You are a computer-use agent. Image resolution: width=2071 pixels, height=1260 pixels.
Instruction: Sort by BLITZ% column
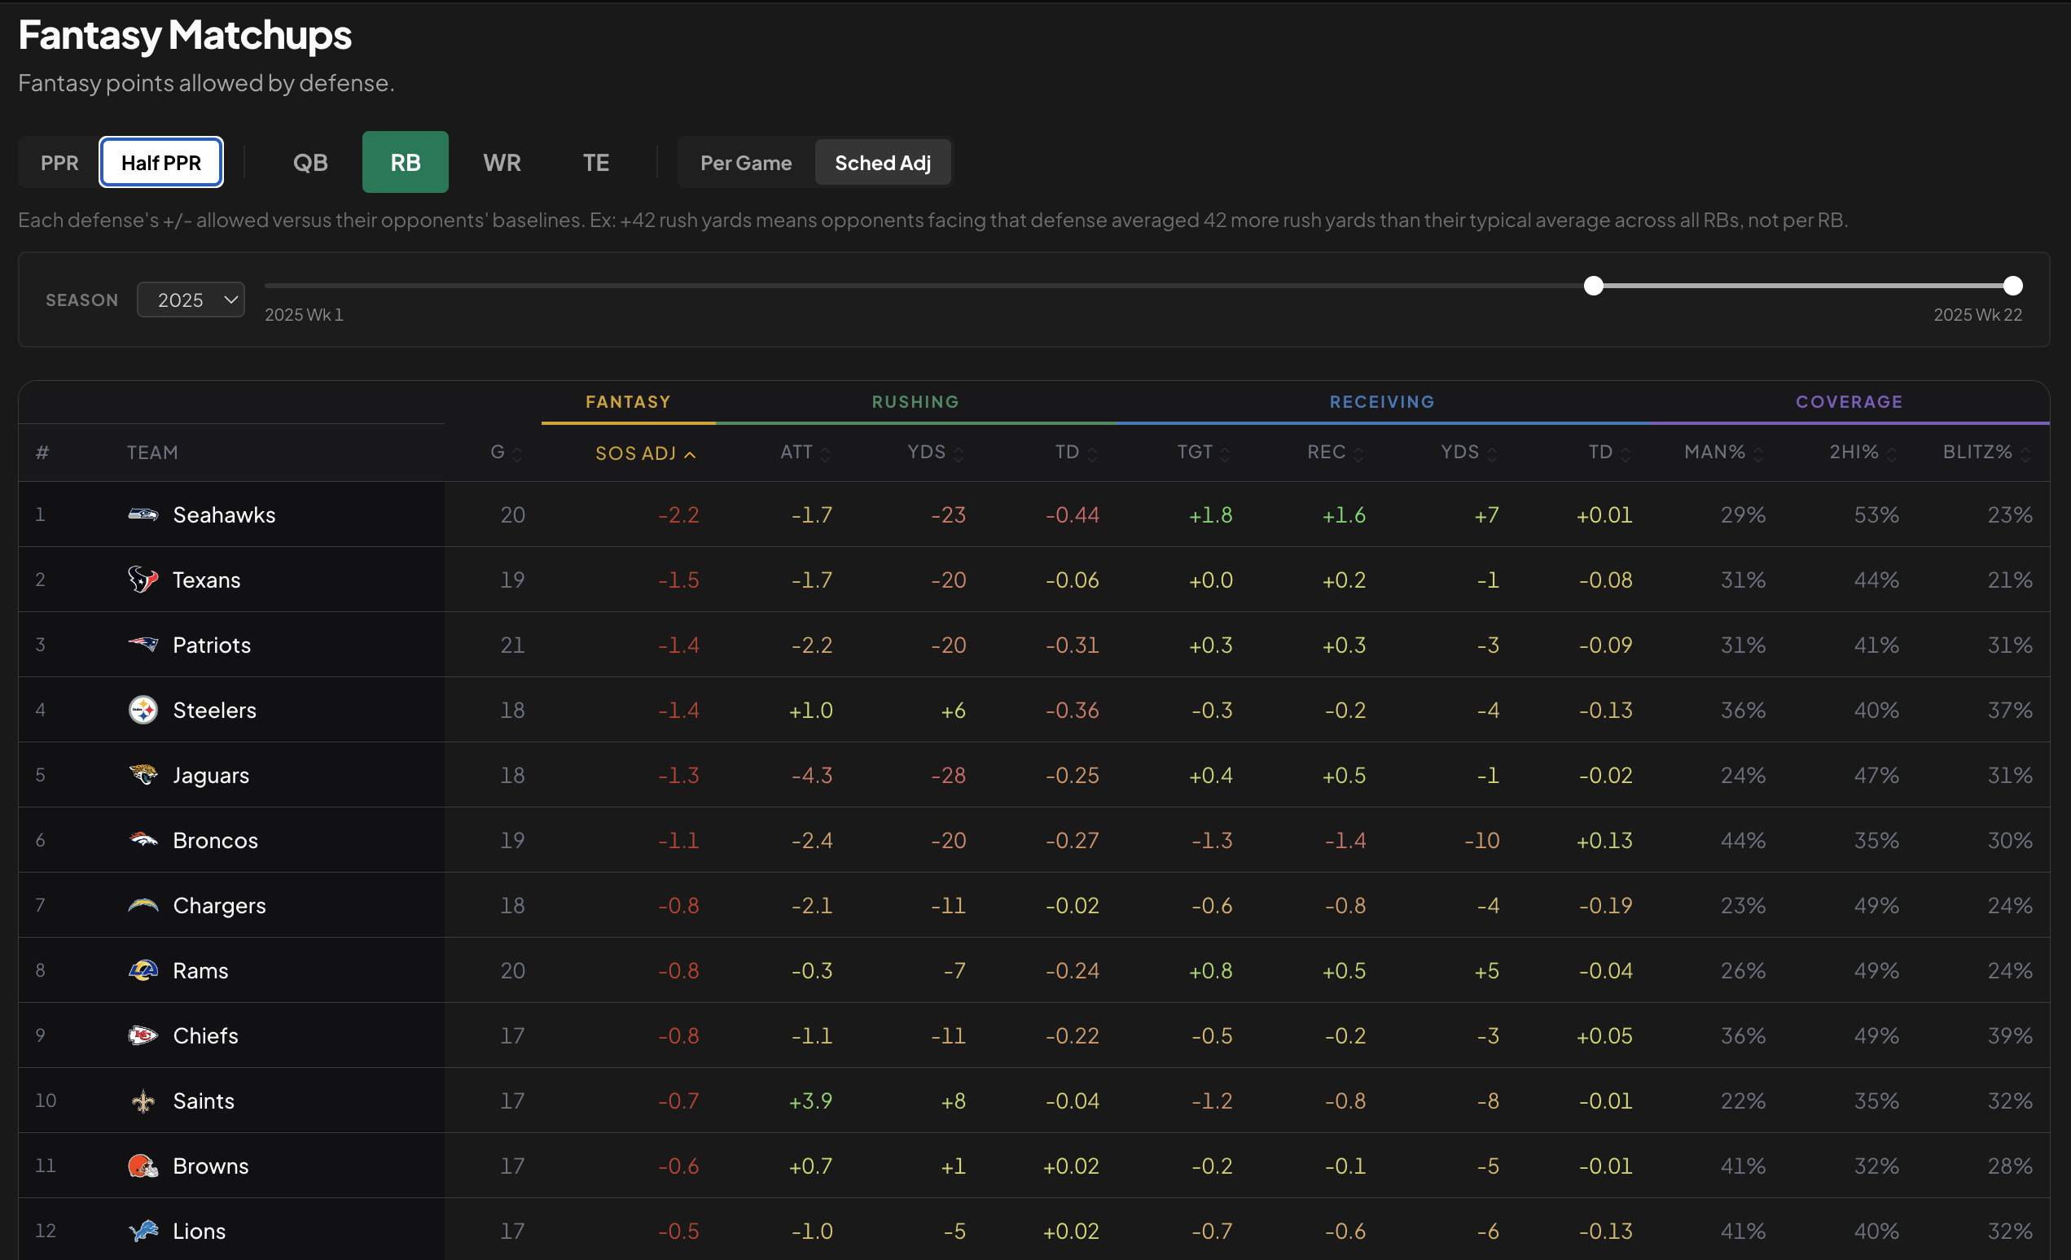coord(1987,453)
